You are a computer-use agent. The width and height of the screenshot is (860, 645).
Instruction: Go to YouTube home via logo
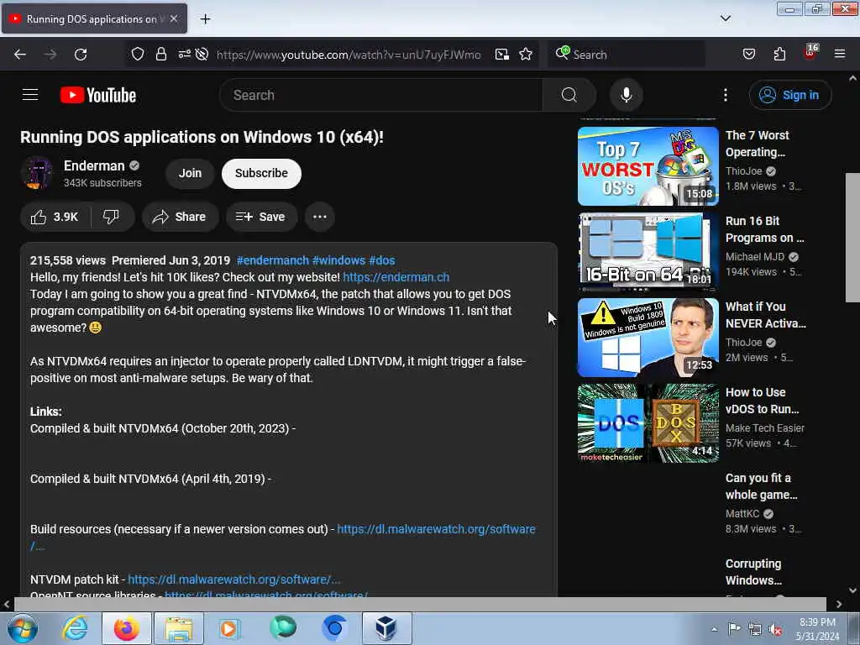point(98,95)
